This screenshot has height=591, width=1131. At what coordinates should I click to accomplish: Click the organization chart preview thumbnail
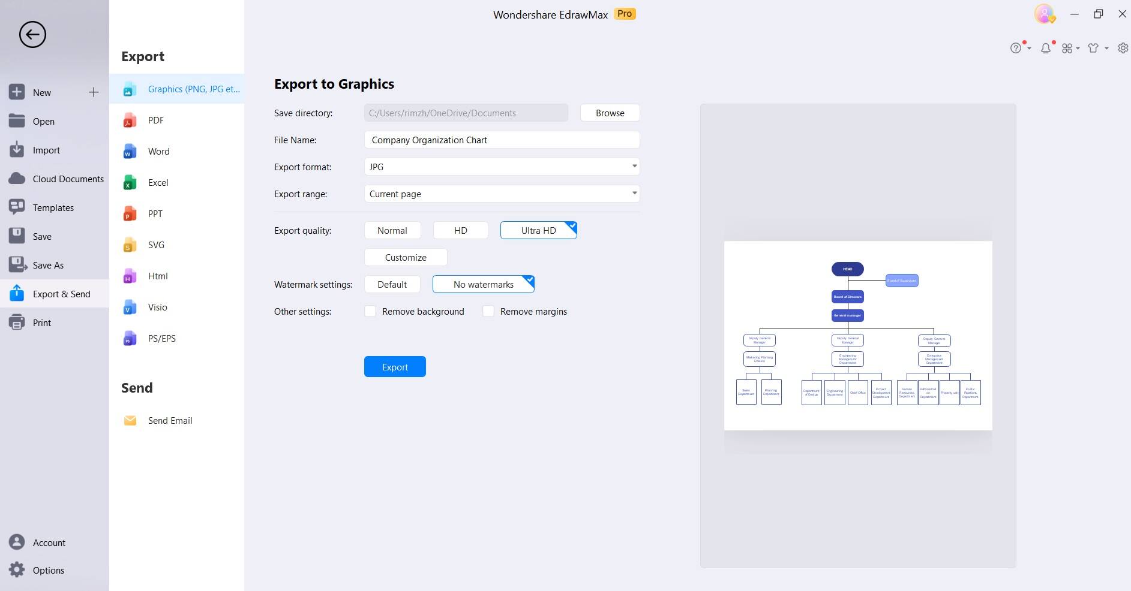[x=858, y=336]
